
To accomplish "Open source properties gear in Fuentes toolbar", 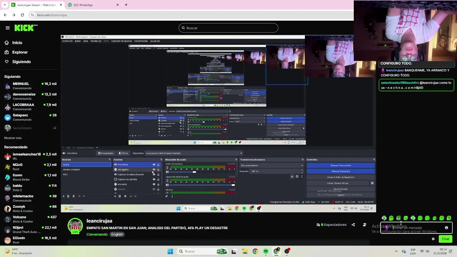I will pyautogui.click(x=125, y=196).
